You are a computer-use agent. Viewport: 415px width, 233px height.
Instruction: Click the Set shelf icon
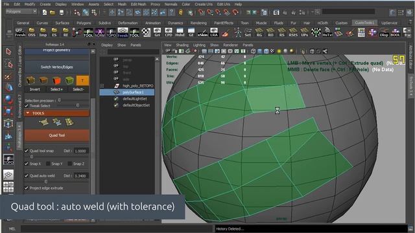click(248, 32)
